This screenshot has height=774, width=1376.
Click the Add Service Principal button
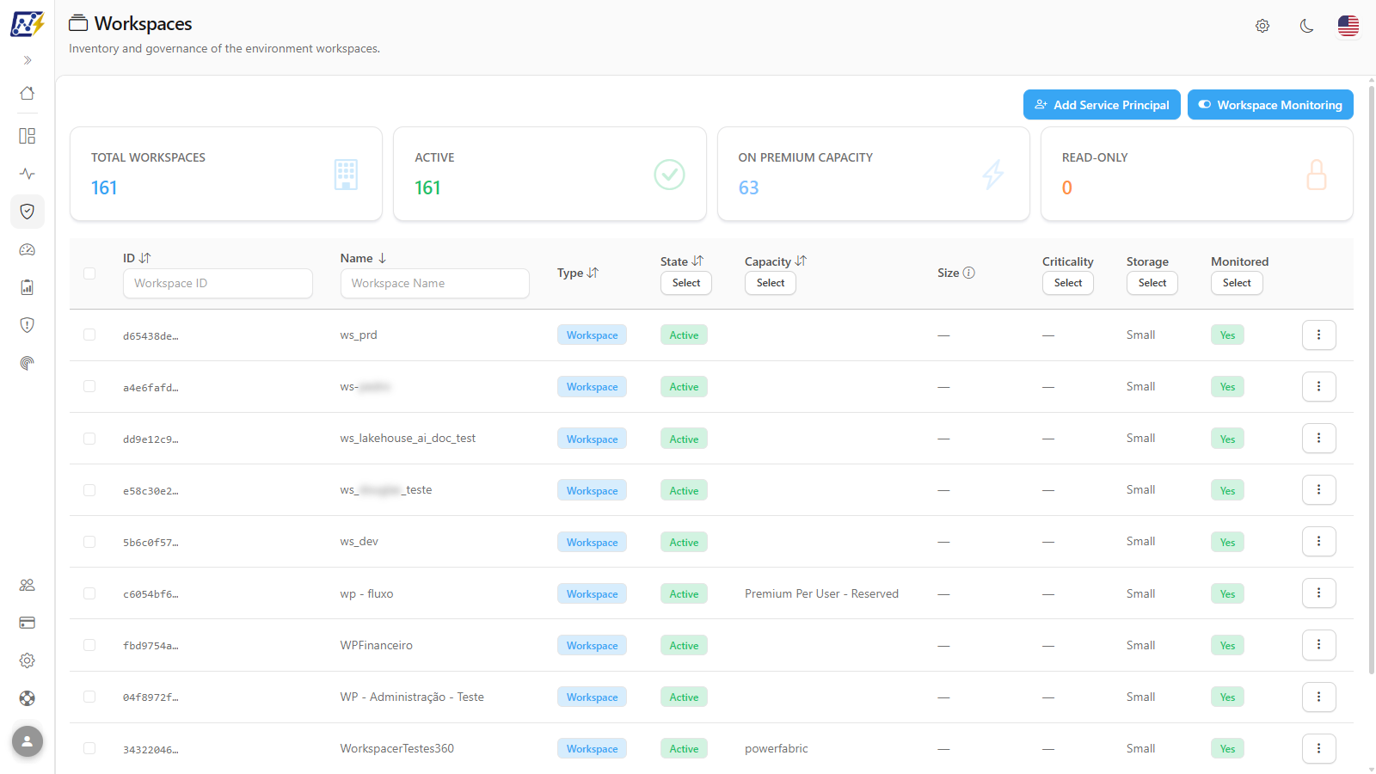[x=1102, y=105]
